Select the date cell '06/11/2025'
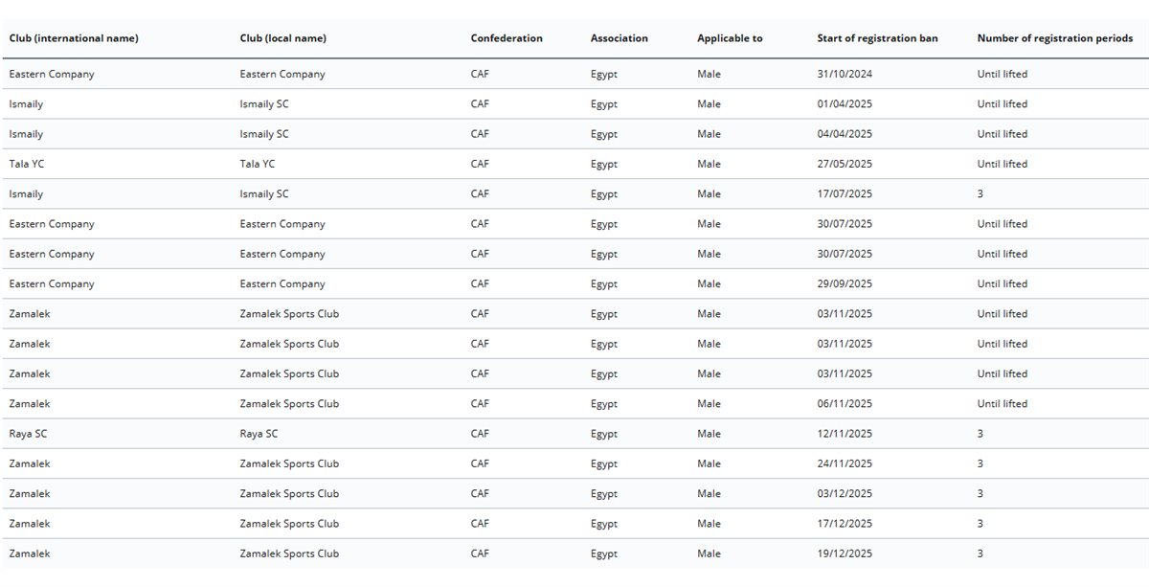Image resolution: width=1149 pixels, height=587 pixels. click(x=845, y=403)
